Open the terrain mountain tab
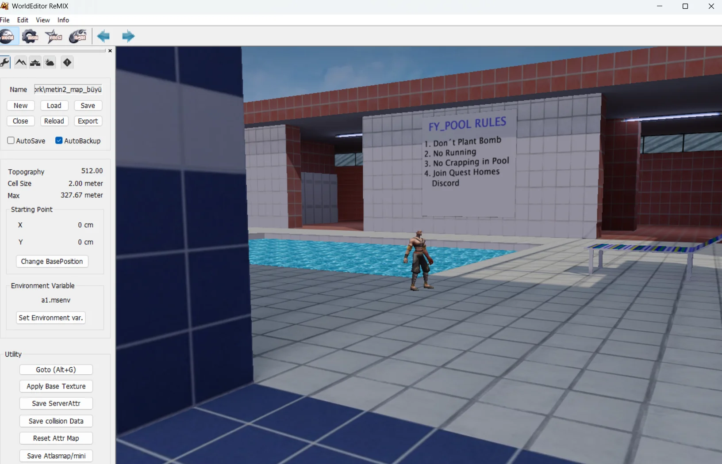The height and width of the screenshot is (464, 722). pos(20,62)
